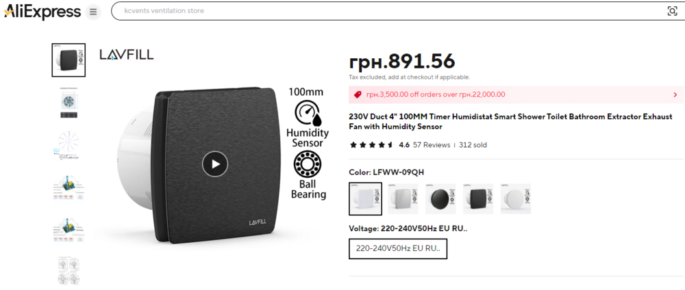Open the hamburger categories menu
Image resolution: width=685 pixels, height=290 pixels.
click(93, 12)
